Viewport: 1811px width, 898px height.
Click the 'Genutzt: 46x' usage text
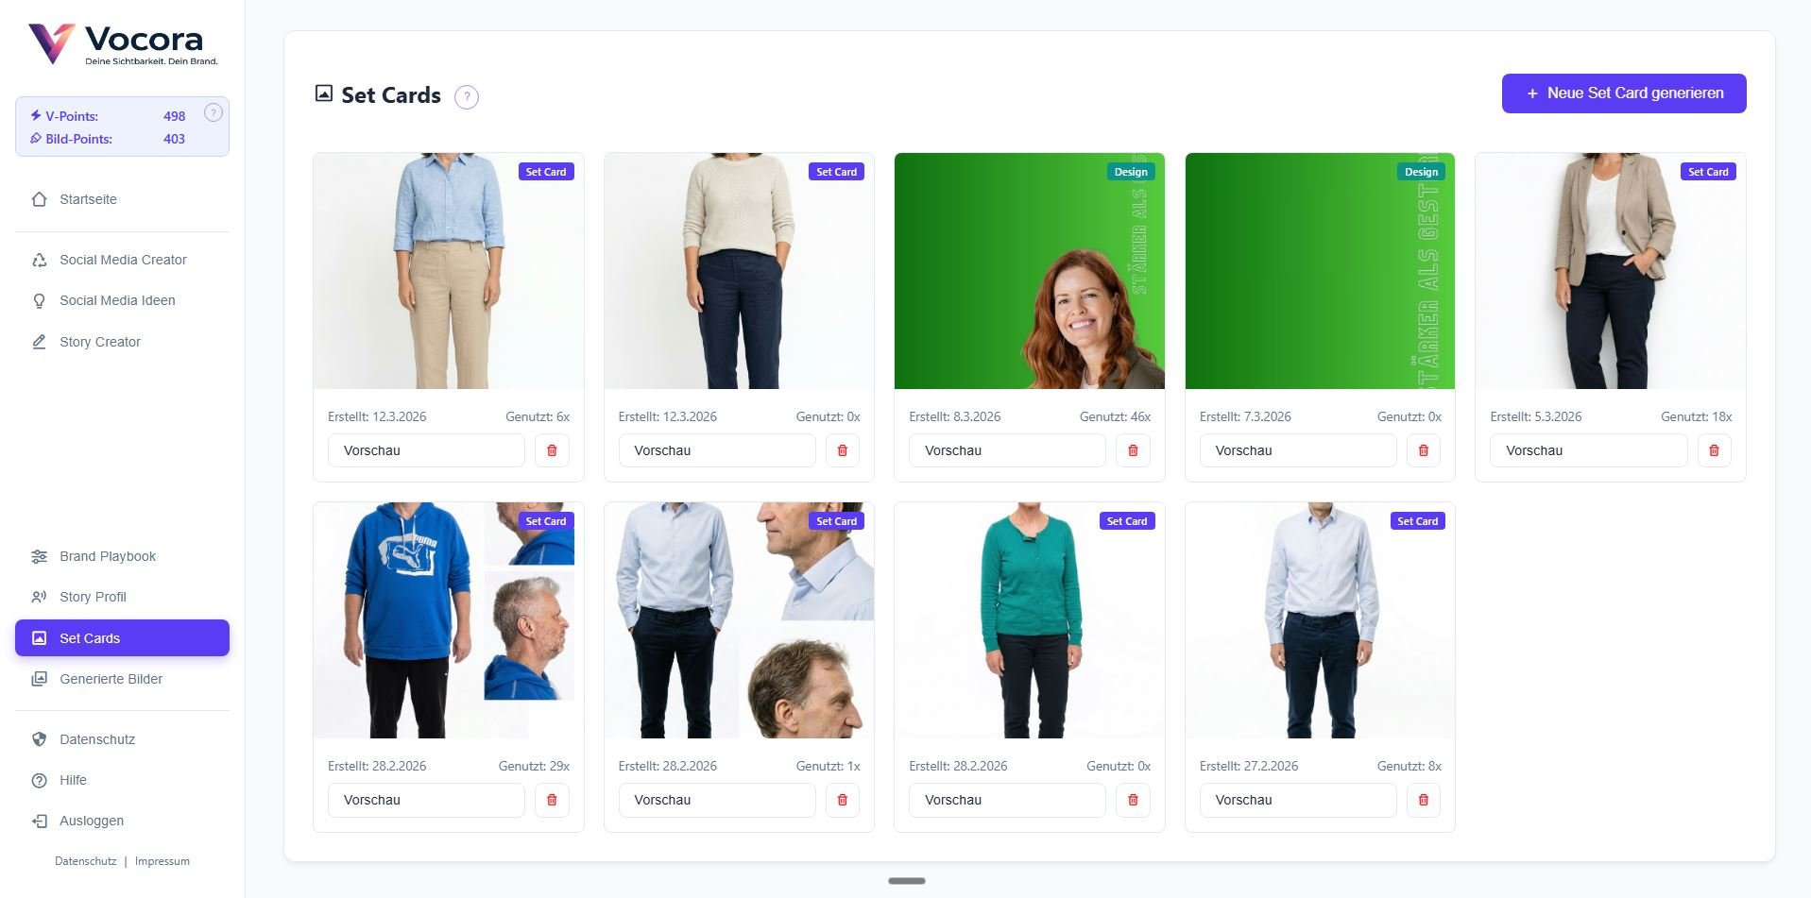coord(1115,416)
